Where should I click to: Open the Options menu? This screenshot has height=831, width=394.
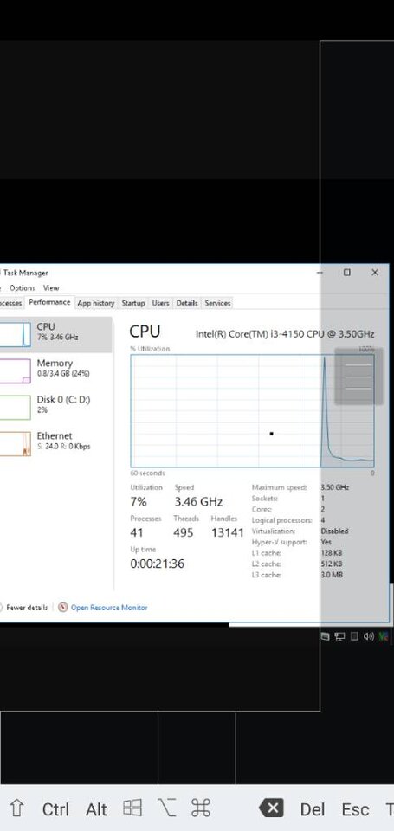tap(23, 287)
